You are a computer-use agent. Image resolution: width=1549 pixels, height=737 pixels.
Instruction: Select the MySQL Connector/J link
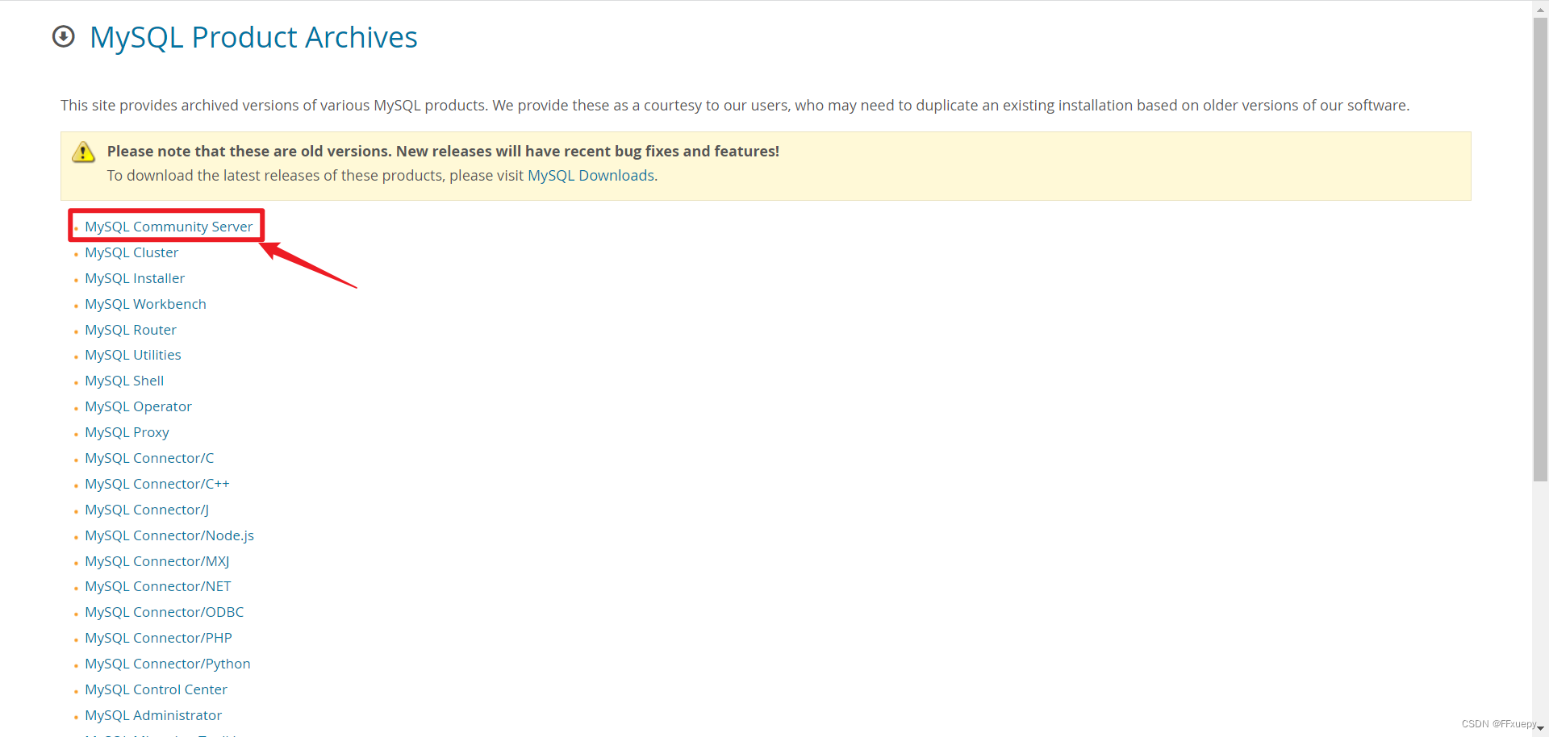(147, 510)
